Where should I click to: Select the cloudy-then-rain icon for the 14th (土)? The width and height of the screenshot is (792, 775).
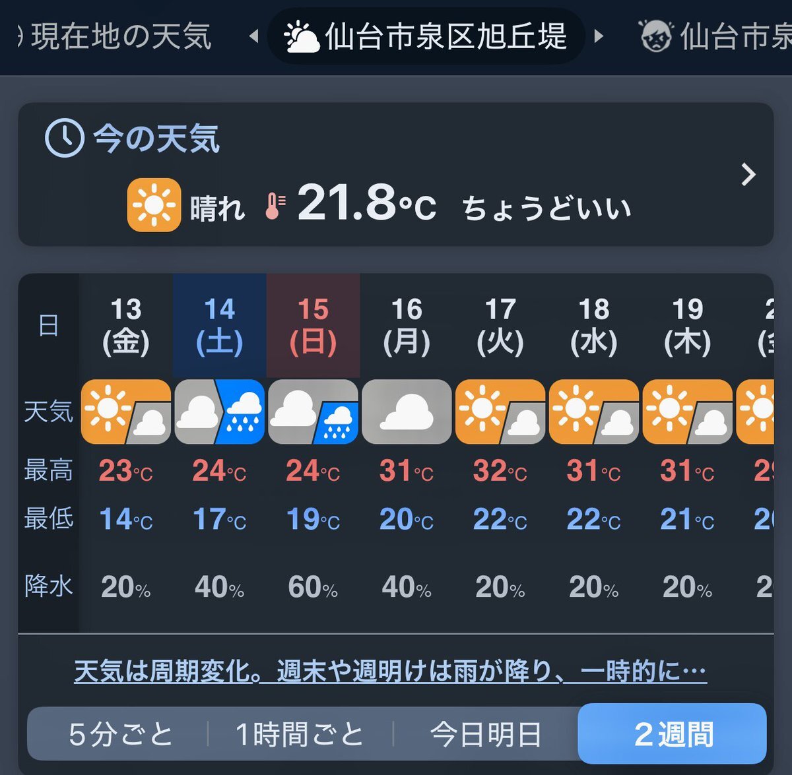[x=220, y=412]
